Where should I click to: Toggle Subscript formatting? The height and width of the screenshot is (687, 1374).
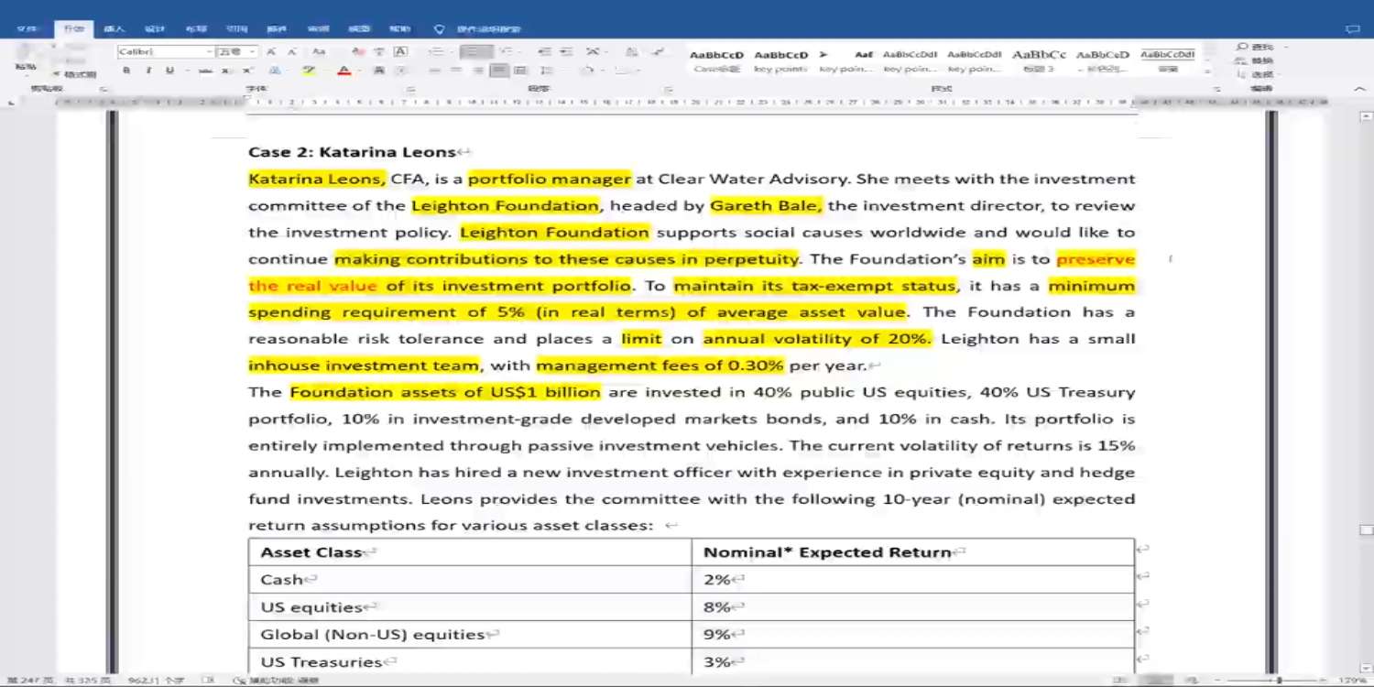coord(226,71)
